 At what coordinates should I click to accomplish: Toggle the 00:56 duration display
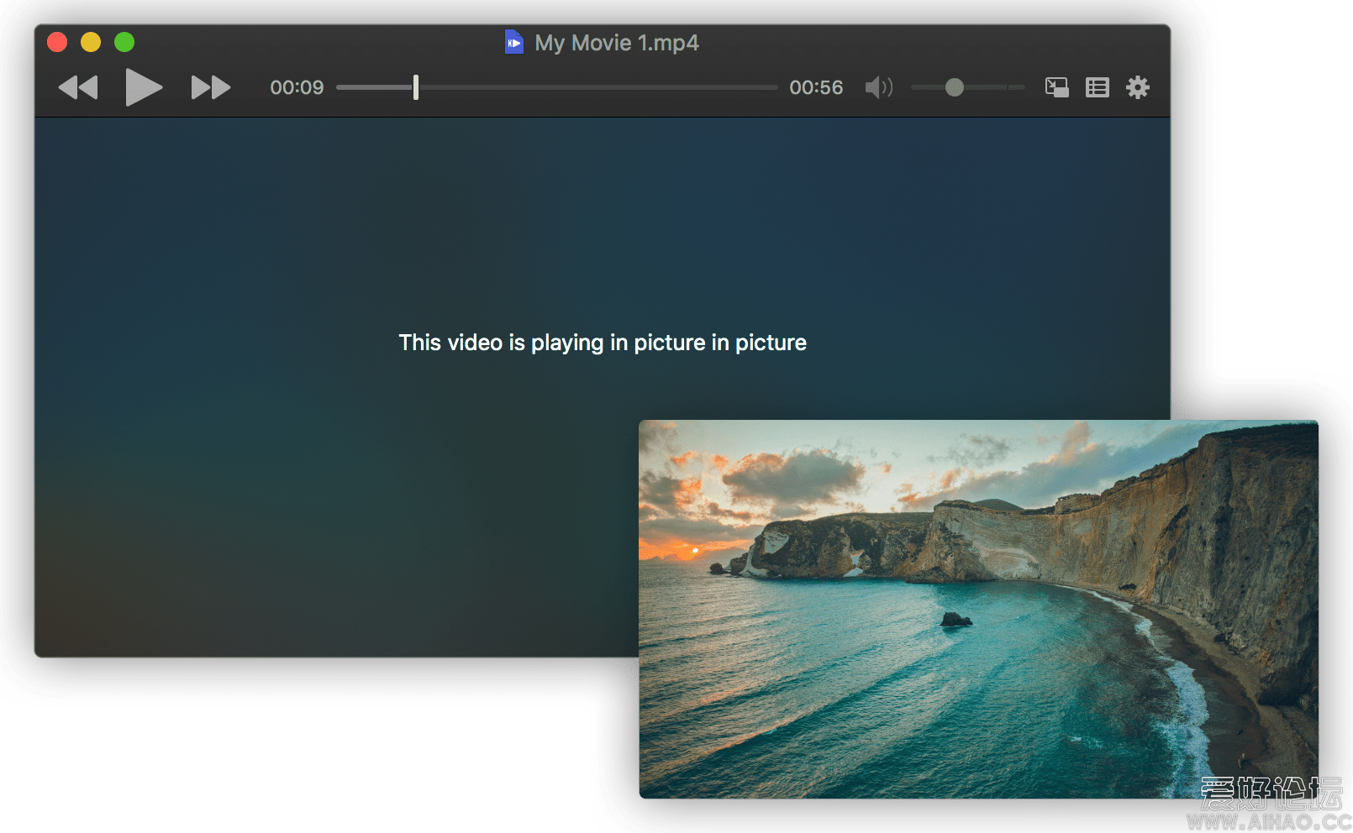coord(815,87)
